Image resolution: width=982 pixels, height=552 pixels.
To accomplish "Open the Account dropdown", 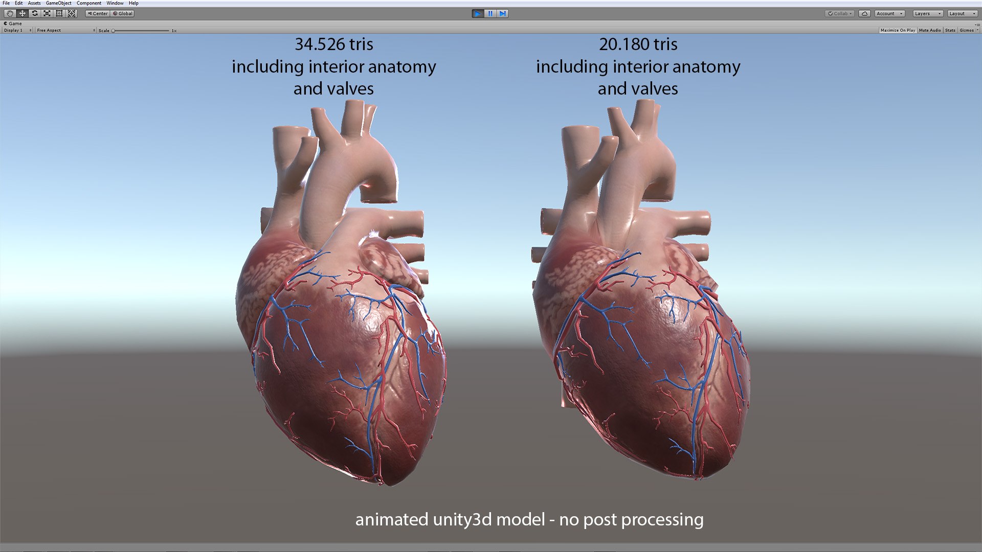I will (x=889, y=13).
